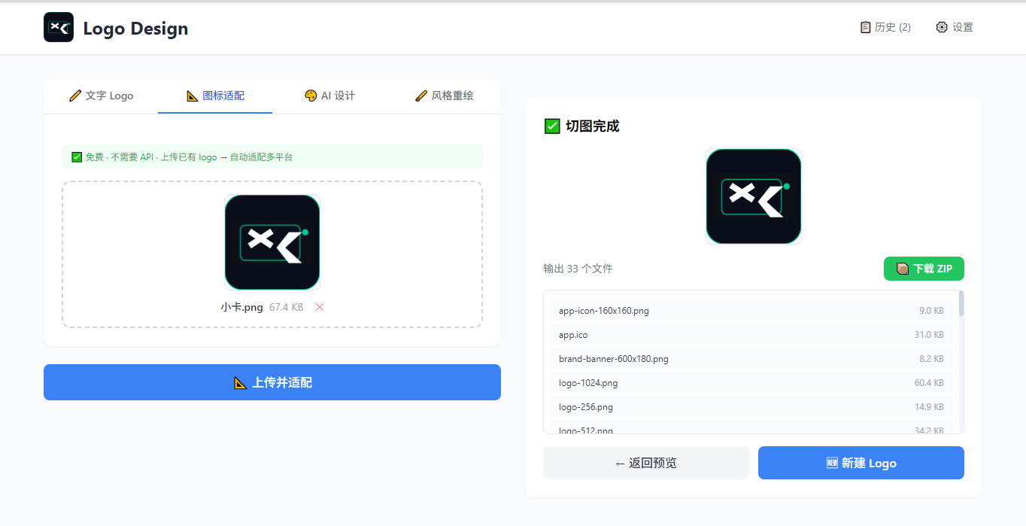1026x526 pixels.
Task: Select app.ico in the output list
Action: pyautogui.click(x=751, y=334)
